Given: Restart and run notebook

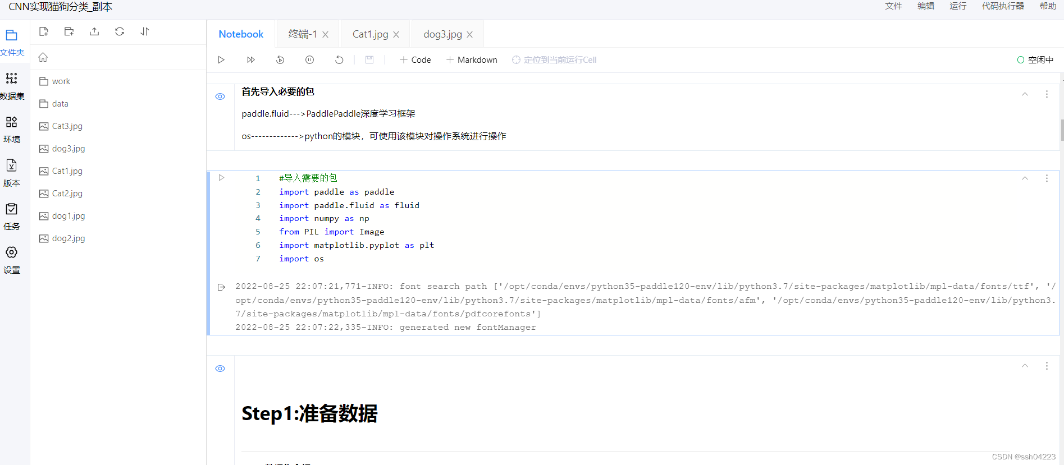Looking at the screenshot, I should pyautogui.click(x=280, y=60).
